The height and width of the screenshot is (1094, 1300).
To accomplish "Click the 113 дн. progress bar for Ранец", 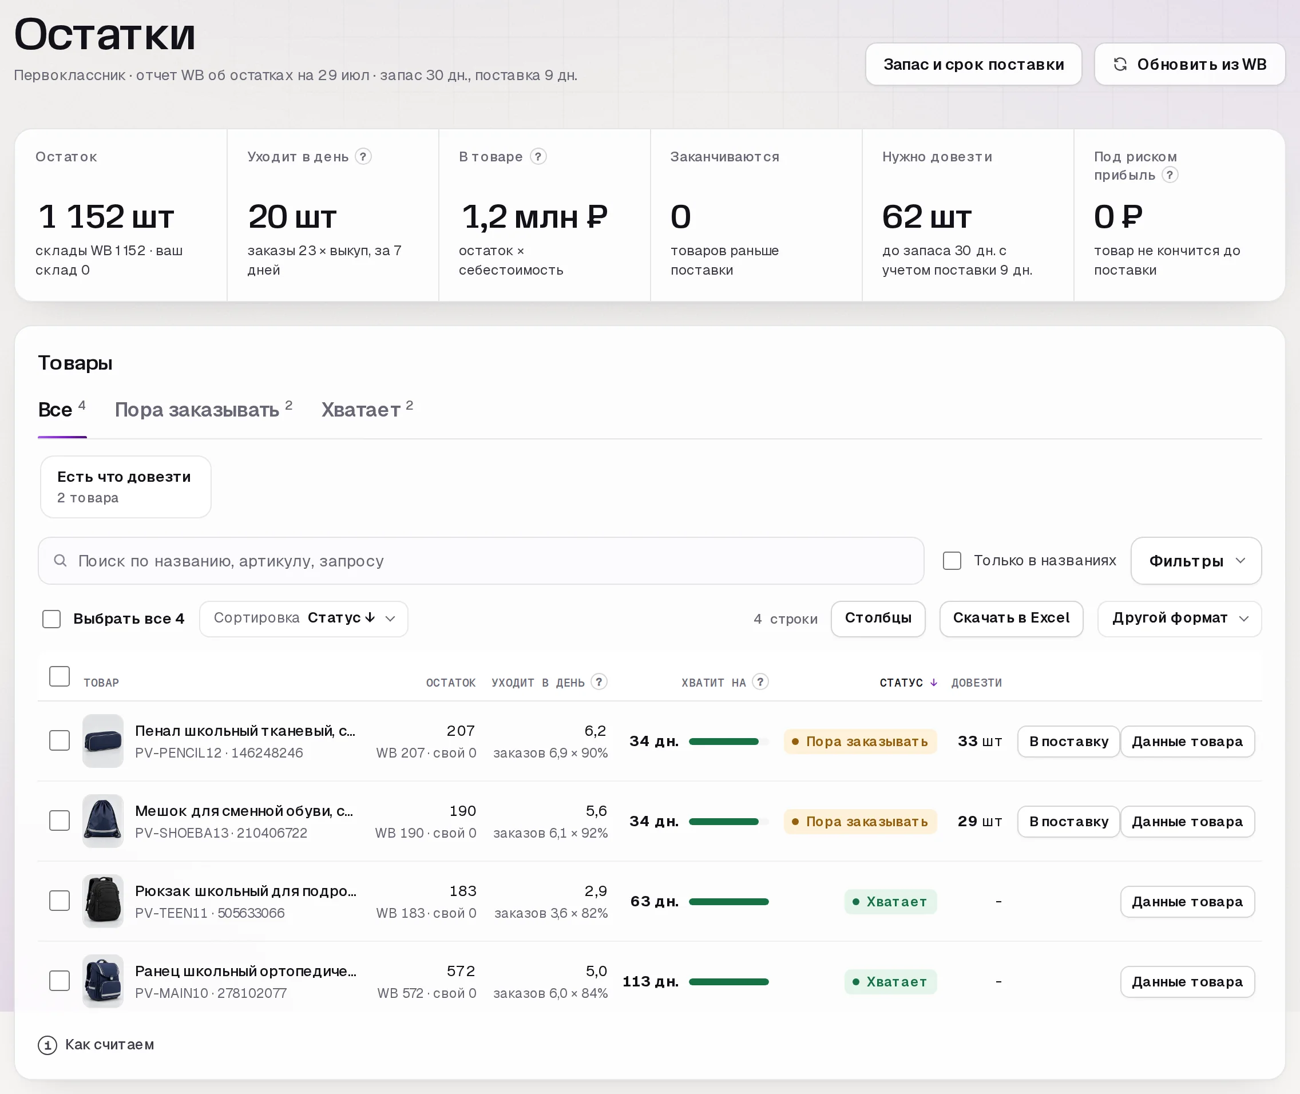I will (729, 981).
